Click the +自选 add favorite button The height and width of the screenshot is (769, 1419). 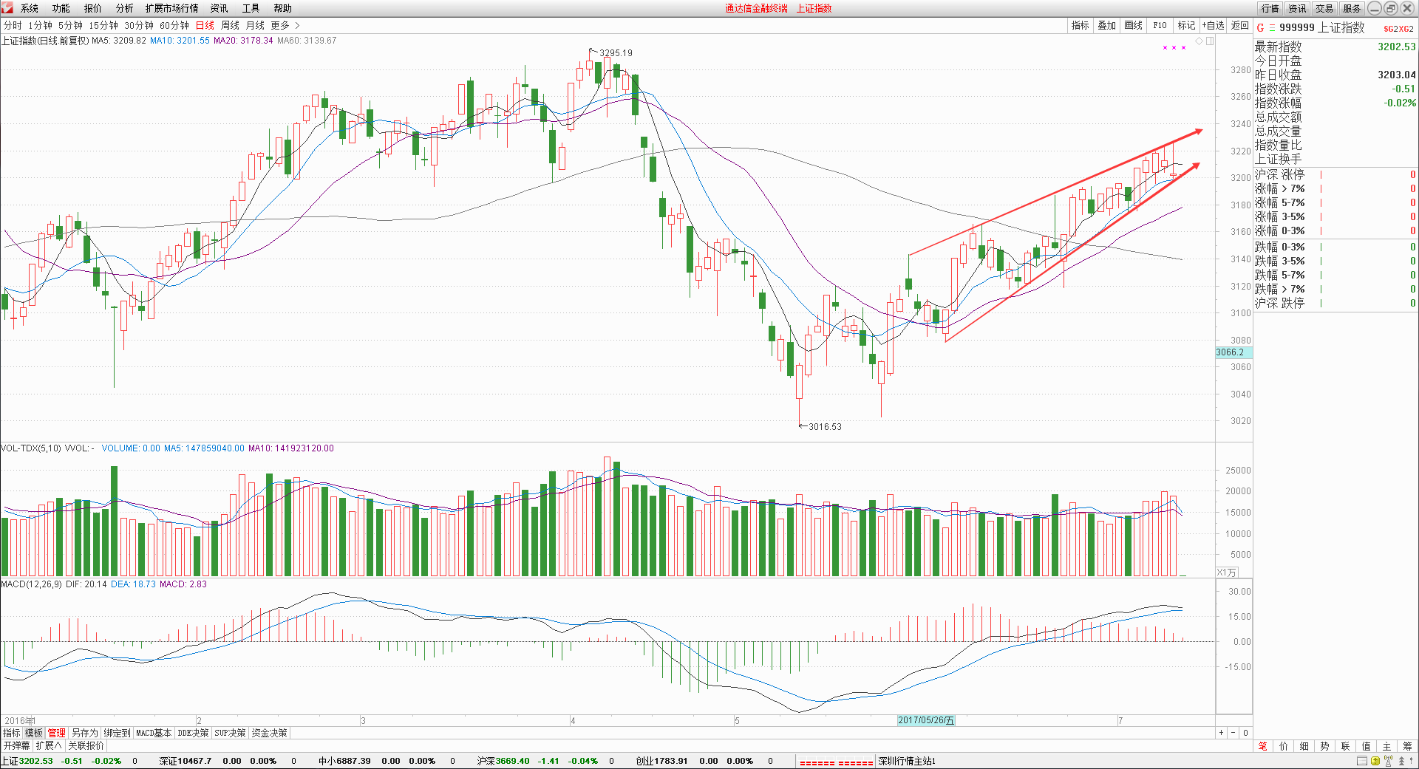coord(1213,25)
